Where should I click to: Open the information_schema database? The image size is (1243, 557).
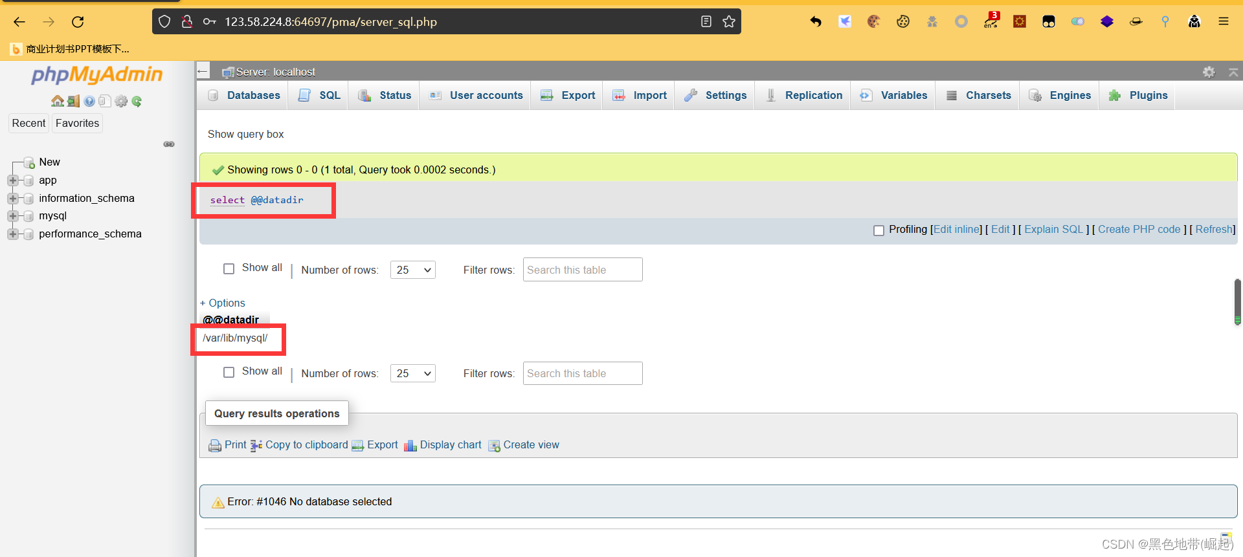coord(87,198)
